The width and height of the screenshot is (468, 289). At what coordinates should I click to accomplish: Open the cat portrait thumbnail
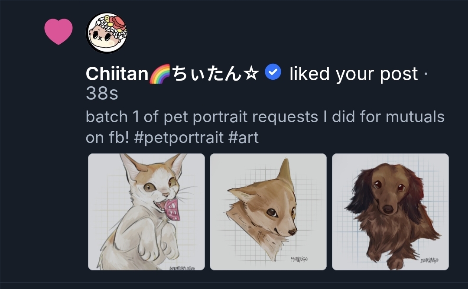(146, 212)
